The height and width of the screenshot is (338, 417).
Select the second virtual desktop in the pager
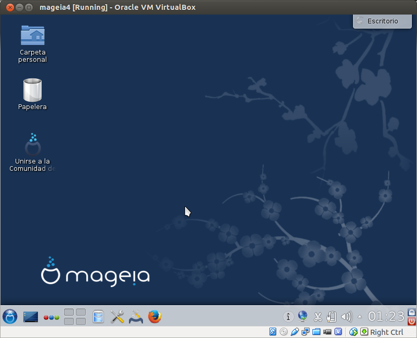pyautogui.click(x=81, y=312)
